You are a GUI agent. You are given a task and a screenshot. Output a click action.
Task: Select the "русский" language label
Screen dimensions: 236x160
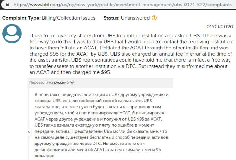[61, 83]
